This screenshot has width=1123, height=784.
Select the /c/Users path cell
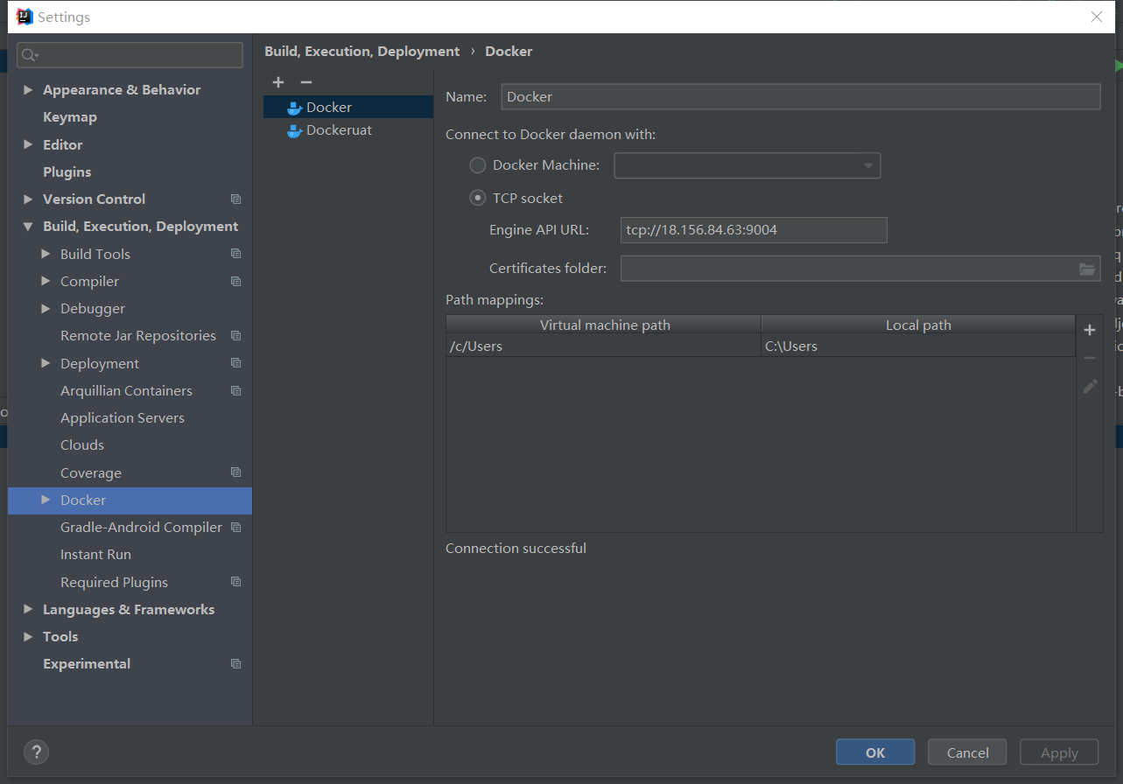(604, 346)
